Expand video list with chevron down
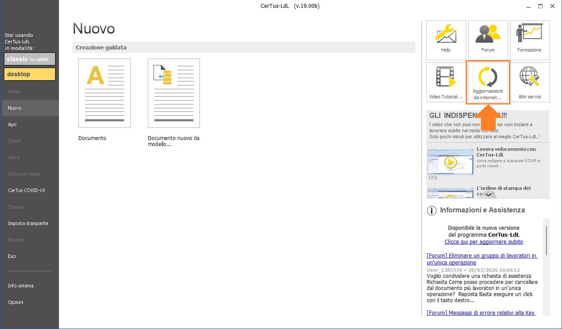The height and width of the screenshot is (329, 562). click(x=488, y=195)
